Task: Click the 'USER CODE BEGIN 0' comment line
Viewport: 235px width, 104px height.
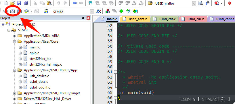Action: pyautogui.click(x=147, y=51)
